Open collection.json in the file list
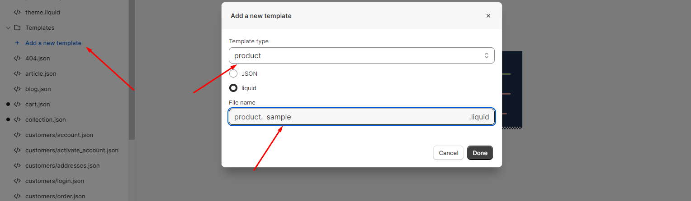The image size is (691, 201). coord(46,120)
